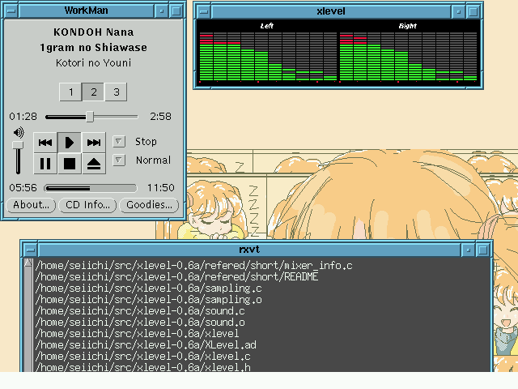Click the rxvt title bar
Screen dimensions: 518x389
pyautogui.click(x=249, y=250)
